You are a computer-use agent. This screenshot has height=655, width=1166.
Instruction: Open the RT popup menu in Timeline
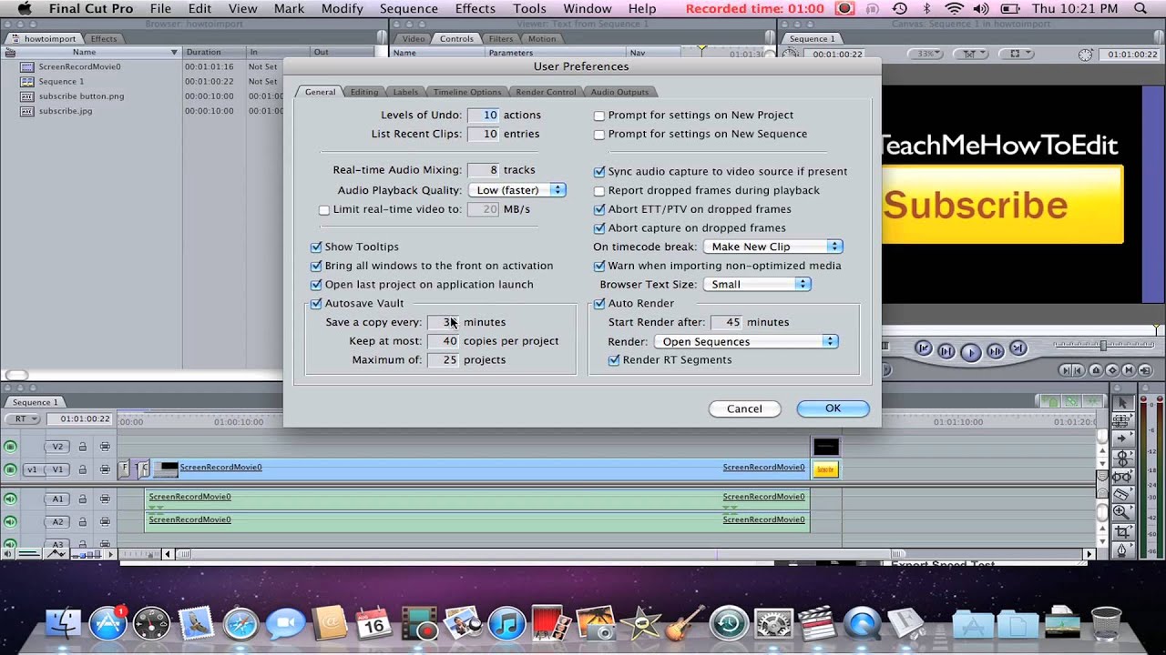(22, 419)
